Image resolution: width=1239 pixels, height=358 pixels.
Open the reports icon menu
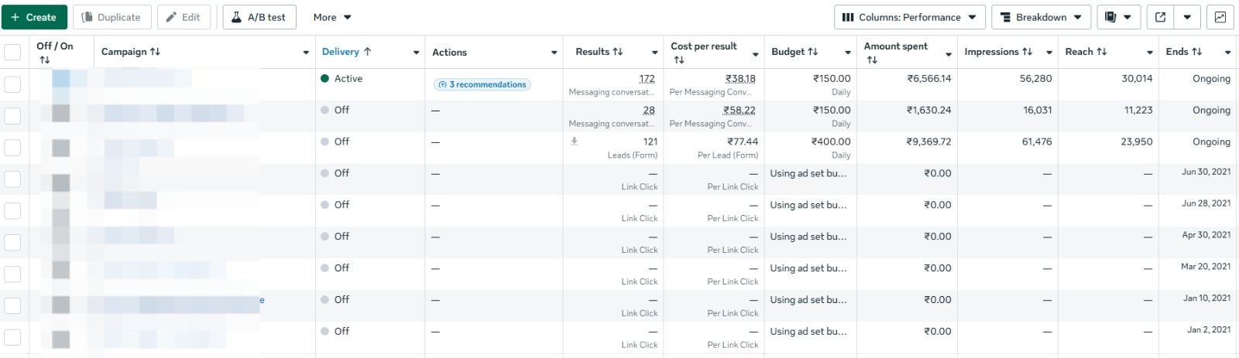pyautogui.click(x=1117, y=17)
